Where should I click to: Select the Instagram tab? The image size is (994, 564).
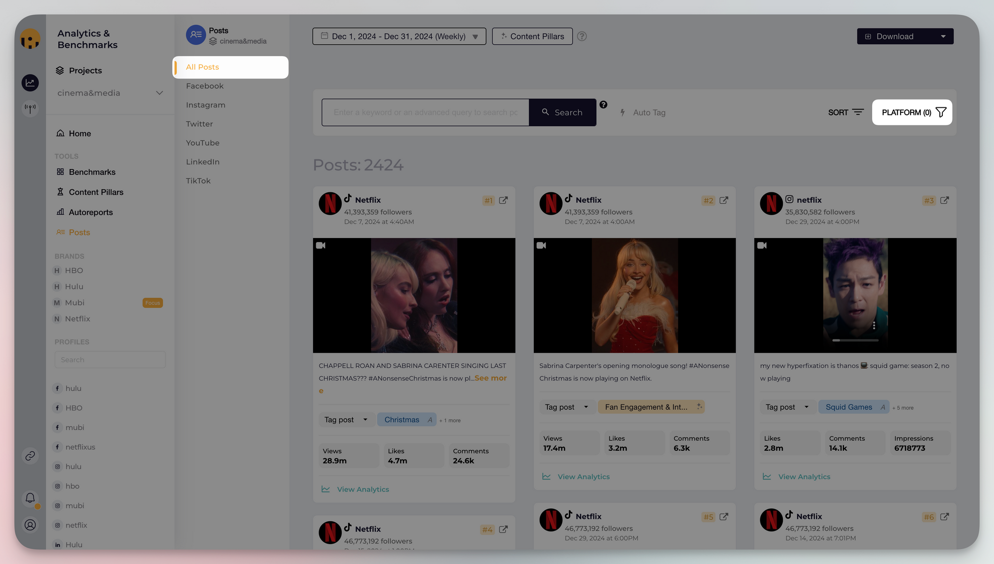(206, 105)
